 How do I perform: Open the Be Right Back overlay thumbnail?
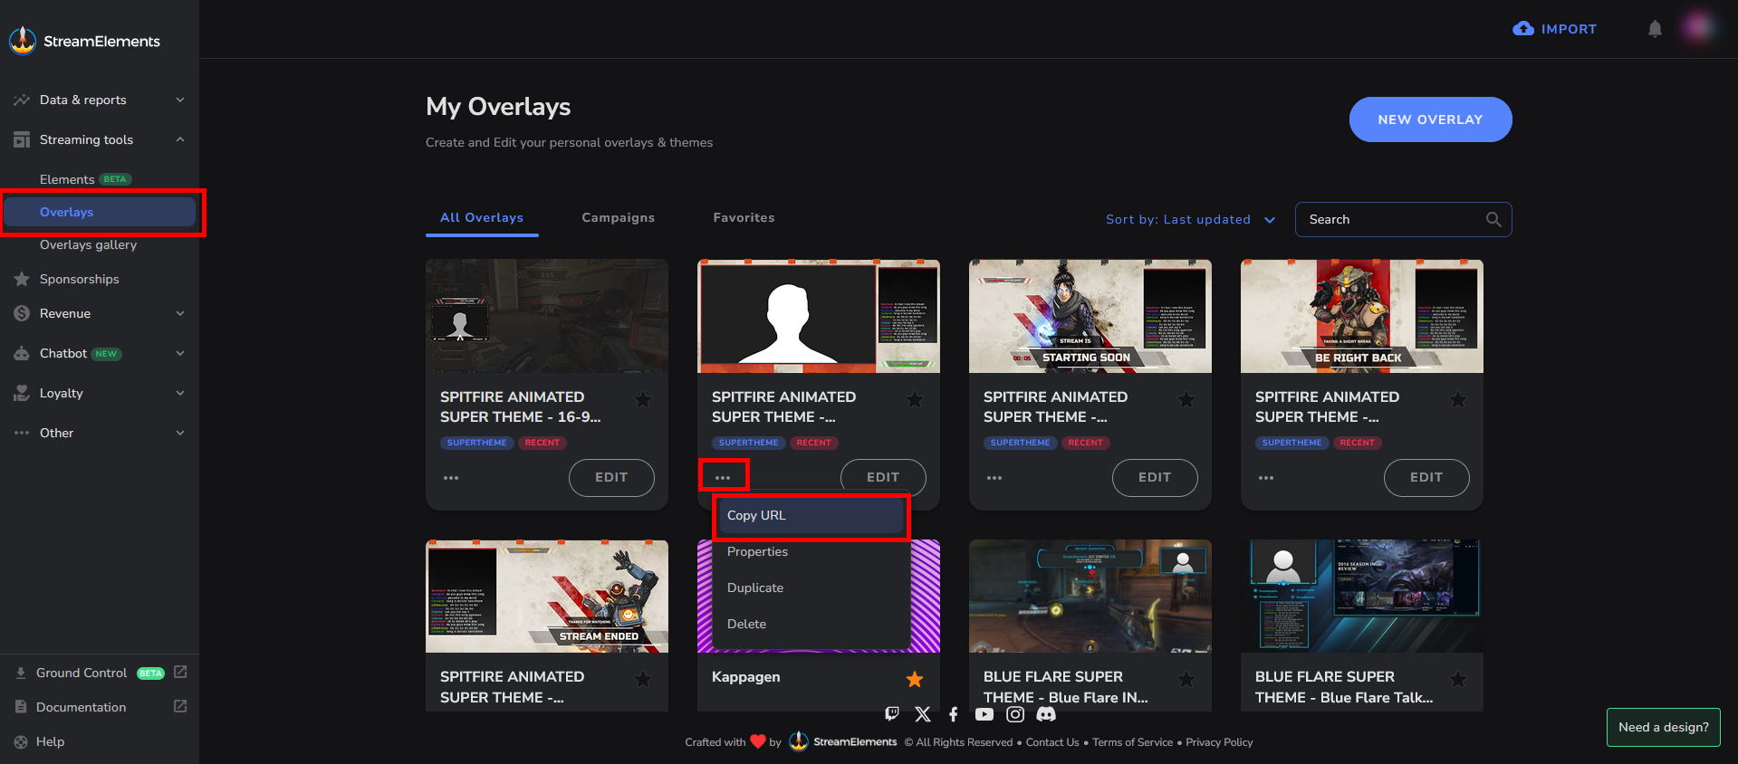pyautogui.click(x=1362, y=316)
